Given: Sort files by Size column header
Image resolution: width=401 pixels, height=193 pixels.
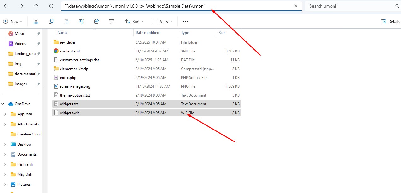Looking at the screenshot, I should [222, 33].
